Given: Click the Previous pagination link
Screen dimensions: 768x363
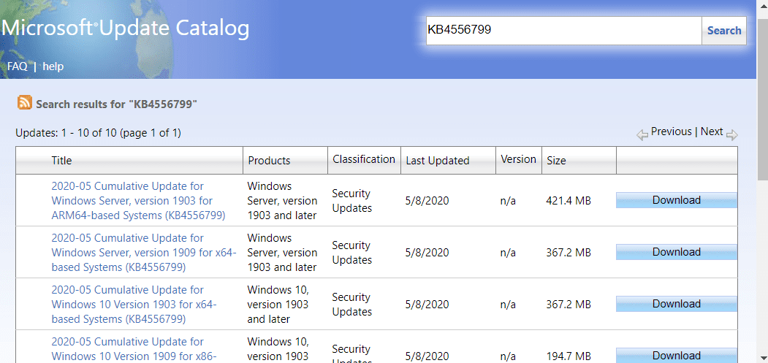Looking at the screenshot, I should pos(671,131).
